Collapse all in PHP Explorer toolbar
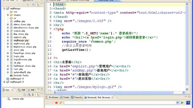Screen dimensions: 193x108 point(33,5)
